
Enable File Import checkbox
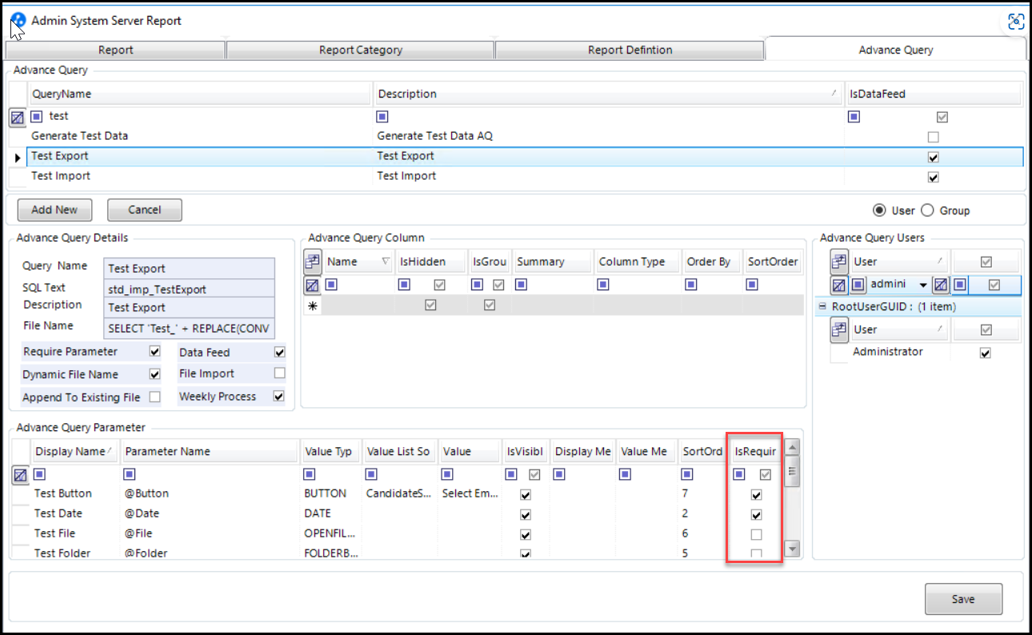(x=279, y=373)
